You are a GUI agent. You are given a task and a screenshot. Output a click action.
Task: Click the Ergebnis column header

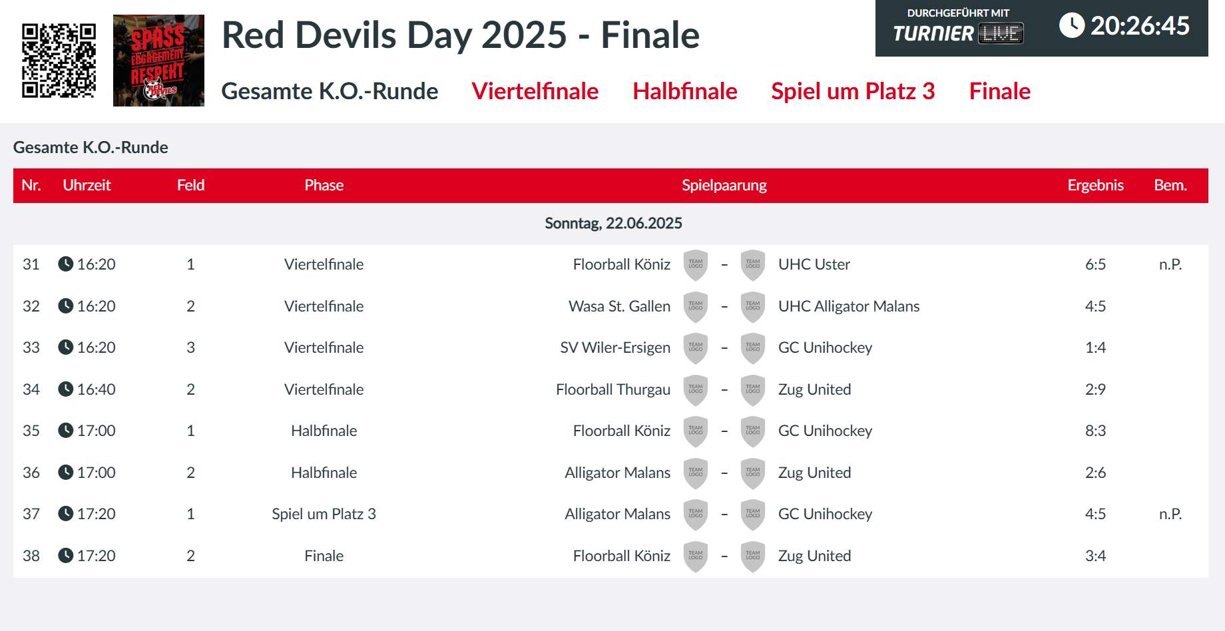click(1095, 185)
